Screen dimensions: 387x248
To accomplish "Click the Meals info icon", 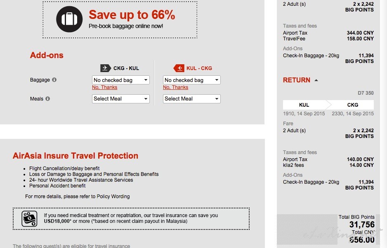I will 47,98.
